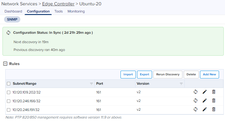Select the SNMP pill tab
The width and height of the screenshot is (225, 121).
click(x=12, y=19)
